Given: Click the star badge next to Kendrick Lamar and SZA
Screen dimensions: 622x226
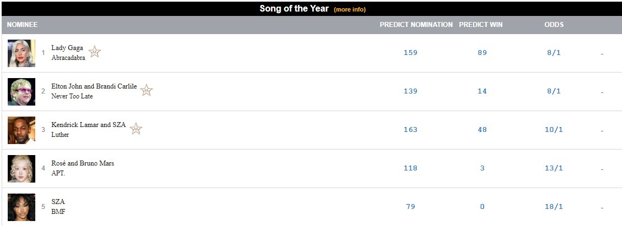Looking at the screenshot, I should point(136,129).
